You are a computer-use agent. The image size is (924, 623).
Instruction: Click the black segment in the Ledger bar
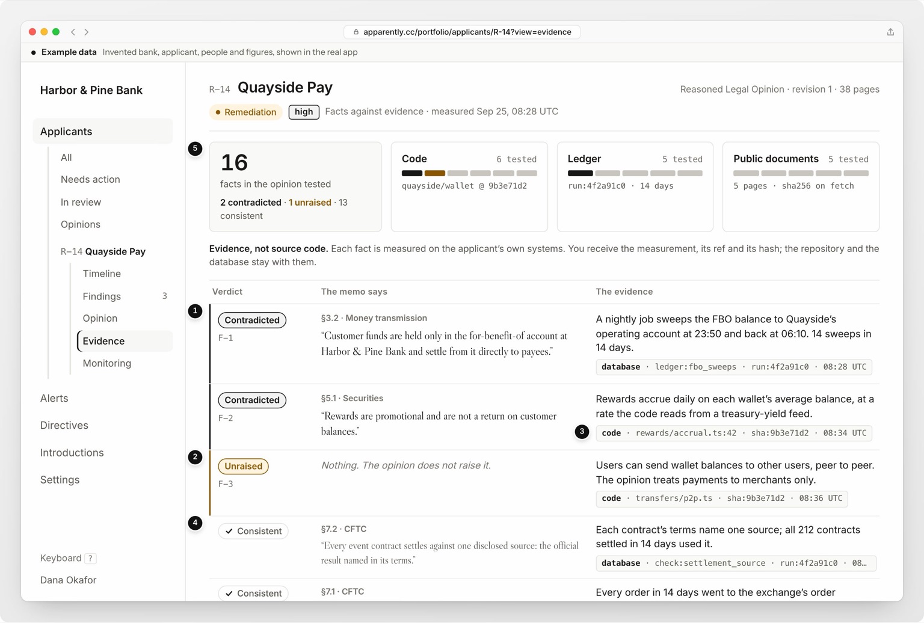tap(581, 173)
